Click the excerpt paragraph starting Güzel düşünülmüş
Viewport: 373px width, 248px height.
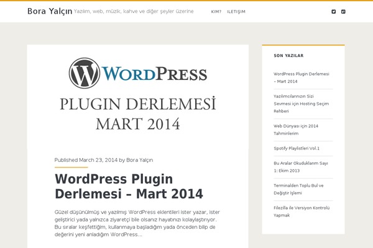click(x=137, y=223)
